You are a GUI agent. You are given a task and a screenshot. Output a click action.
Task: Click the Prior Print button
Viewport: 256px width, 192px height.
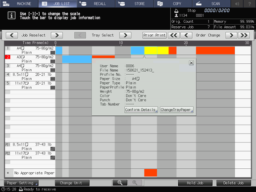click(154, 35)
